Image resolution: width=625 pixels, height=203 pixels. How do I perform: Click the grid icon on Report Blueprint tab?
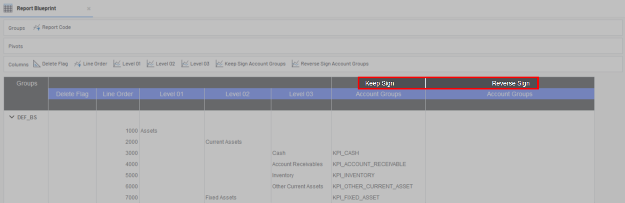[x=8, y=8]
